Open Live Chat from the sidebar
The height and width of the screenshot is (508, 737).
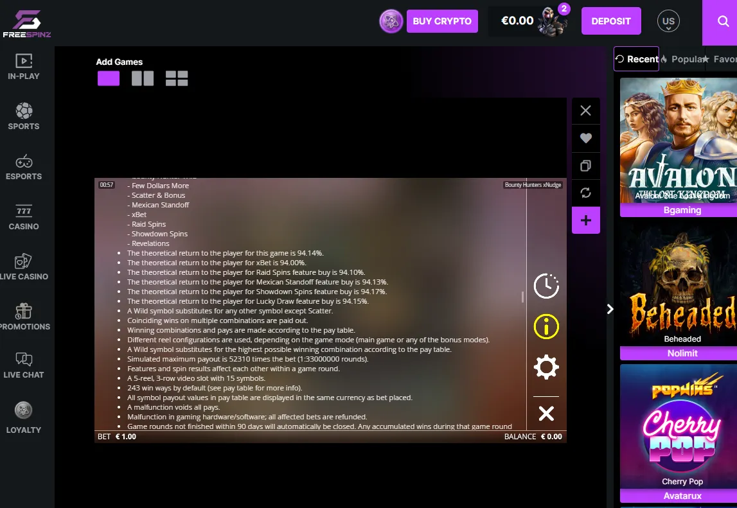coord(24,365)
